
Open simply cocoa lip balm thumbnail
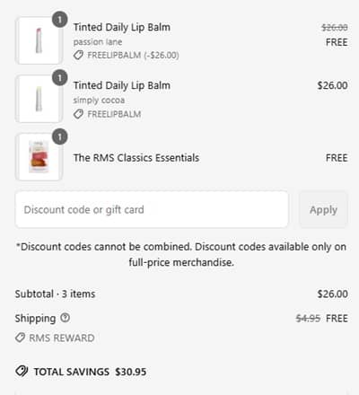(39, 99)
